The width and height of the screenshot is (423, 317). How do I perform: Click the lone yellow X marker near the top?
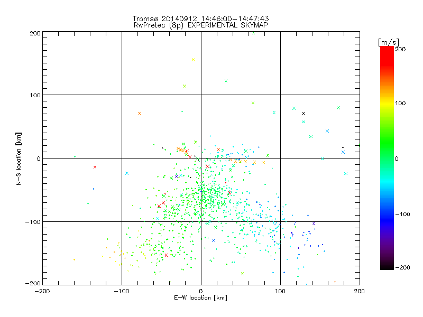click(194, 60)
